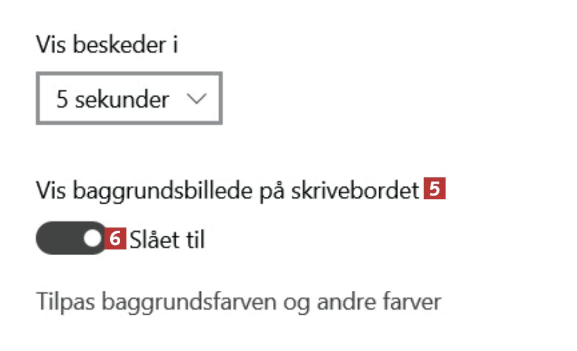
Task: Click the red number 5 marker
Action: (434, 190)
